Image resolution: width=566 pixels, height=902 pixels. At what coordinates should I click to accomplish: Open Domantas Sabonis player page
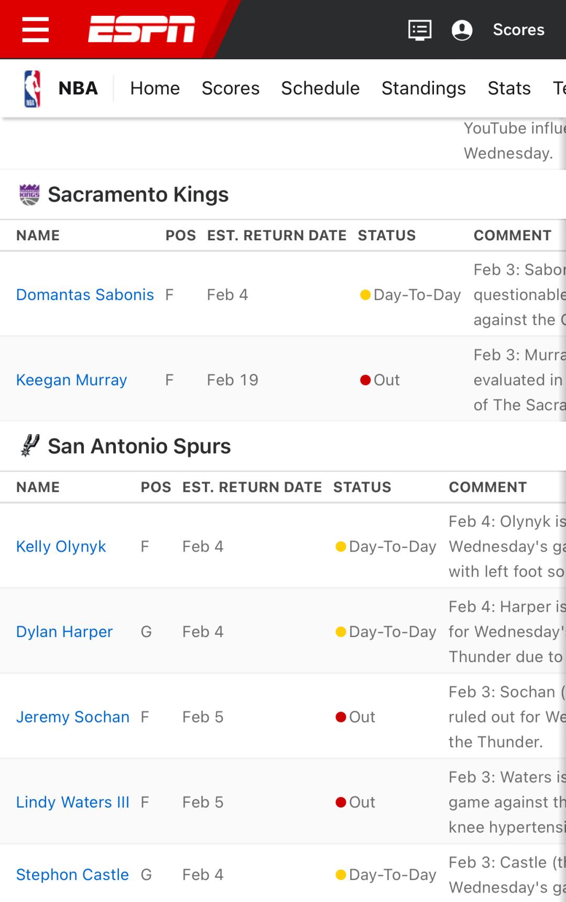tap(85, 295)
